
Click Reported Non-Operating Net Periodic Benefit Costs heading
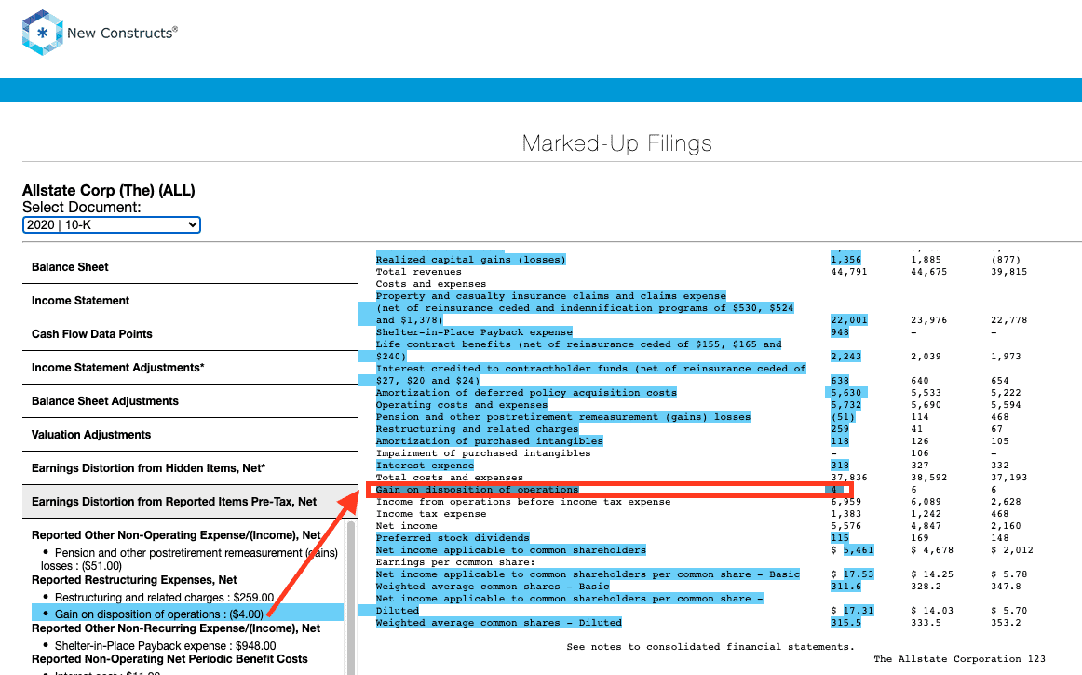coord(169,659)
